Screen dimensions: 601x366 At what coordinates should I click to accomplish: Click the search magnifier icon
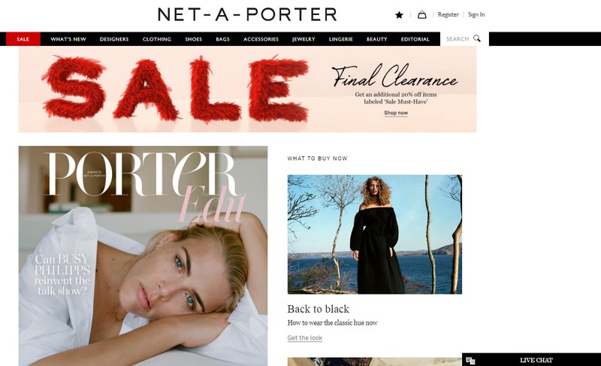pos(477,38)
